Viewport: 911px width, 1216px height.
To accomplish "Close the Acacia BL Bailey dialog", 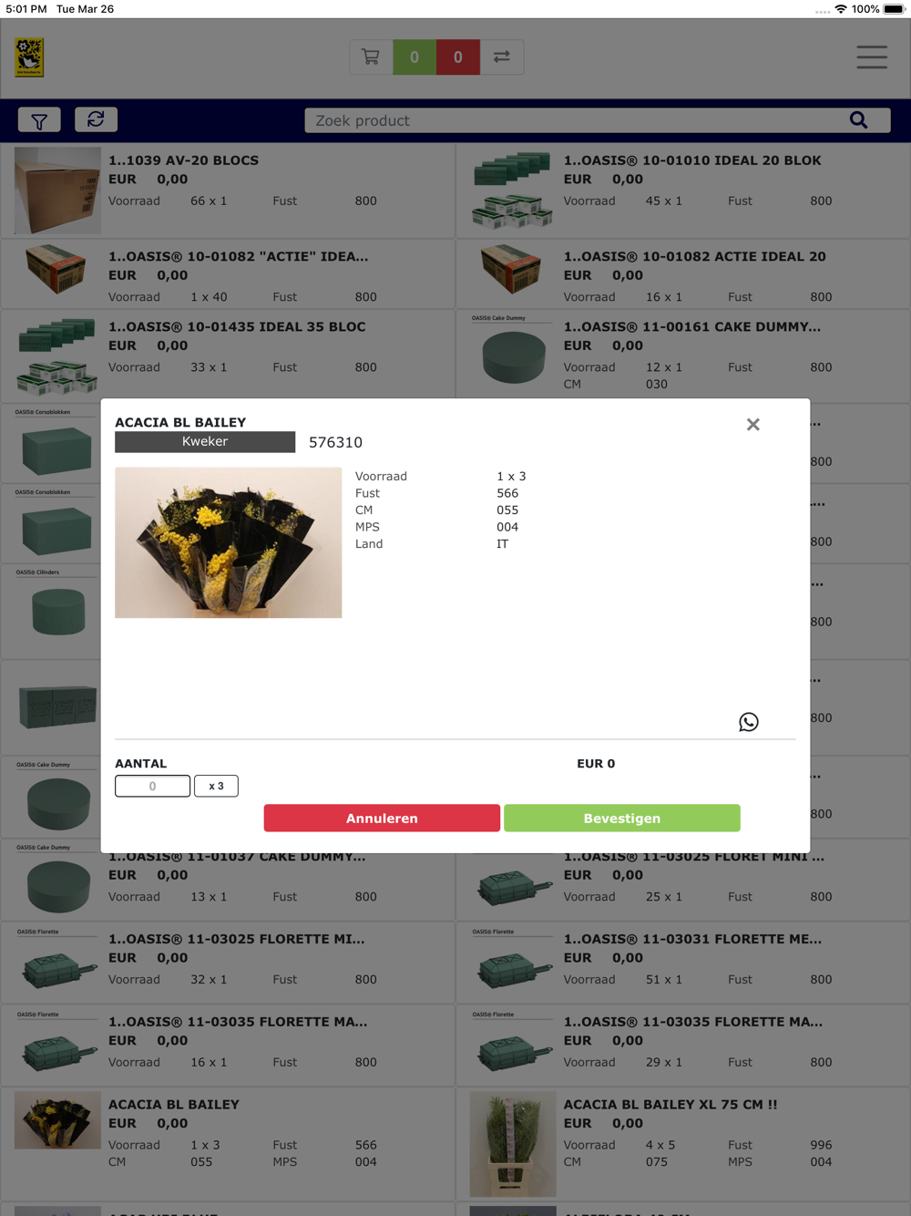I will 753,425.
